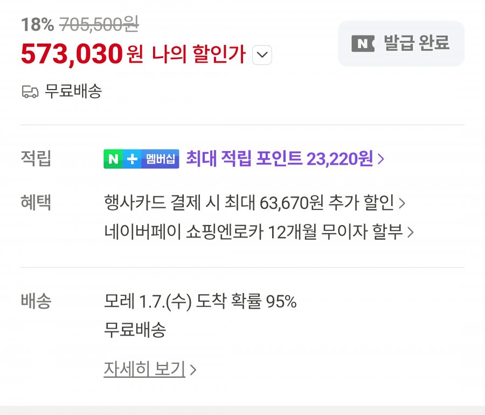This screenshot has width=485, height=415.
Task: Click the 18% discount rate text
Action: [37, 24]
